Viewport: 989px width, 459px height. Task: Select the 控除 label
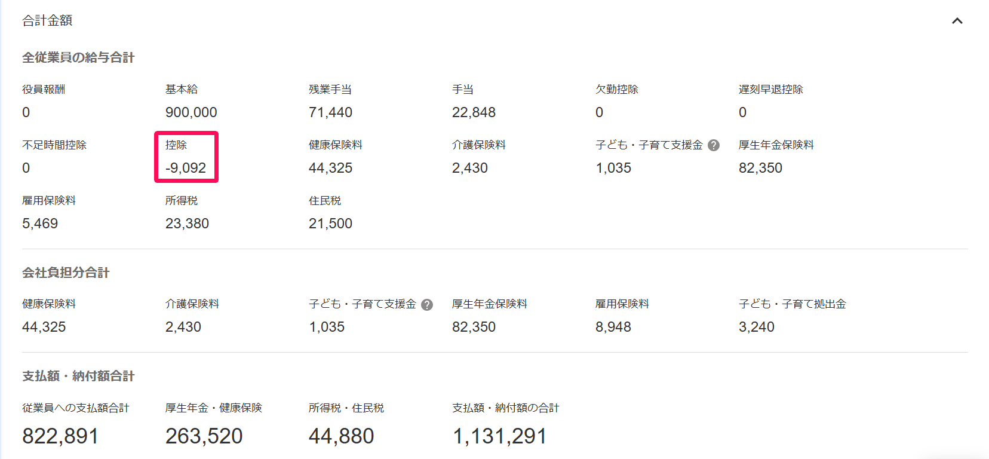point(176,145)
